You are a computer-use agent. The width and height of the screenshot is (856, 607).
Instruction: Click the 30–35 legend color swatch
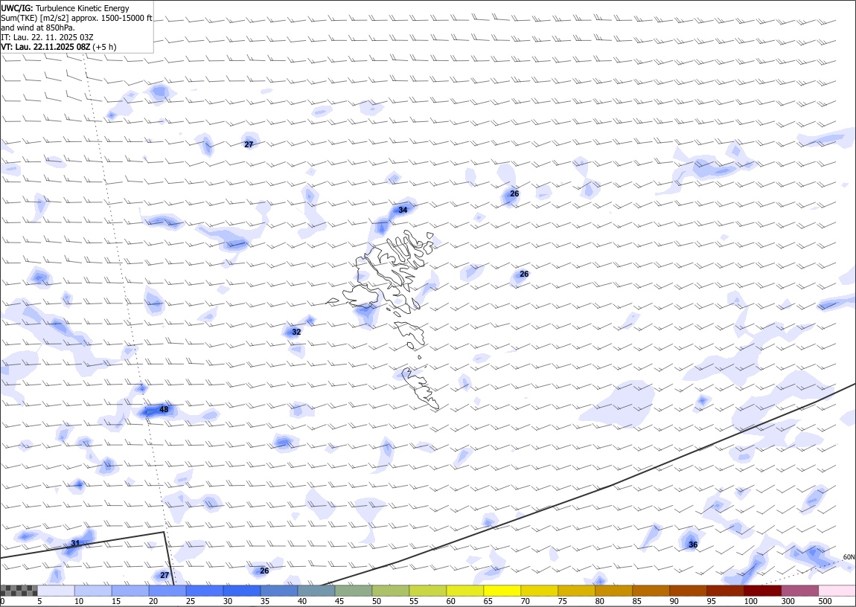point(242,591)
